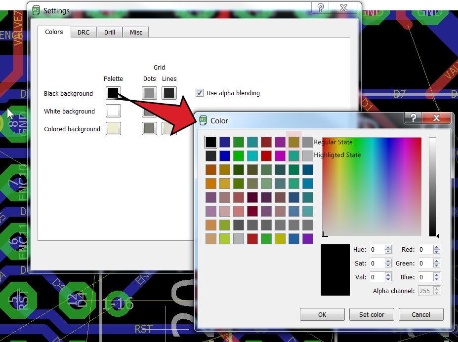458x342 pixels.
Task: Select the magenta swatch in the second row
Action: point(280,156)
